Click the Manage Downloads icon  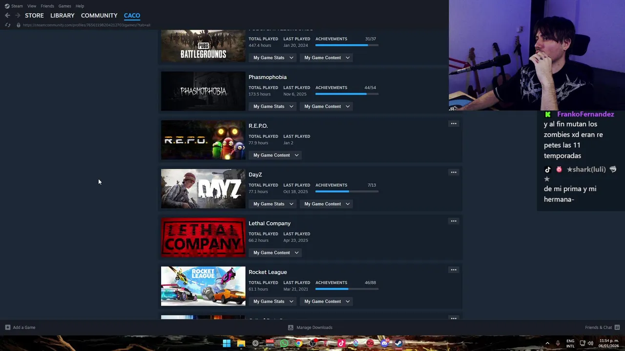pos(291,327)
